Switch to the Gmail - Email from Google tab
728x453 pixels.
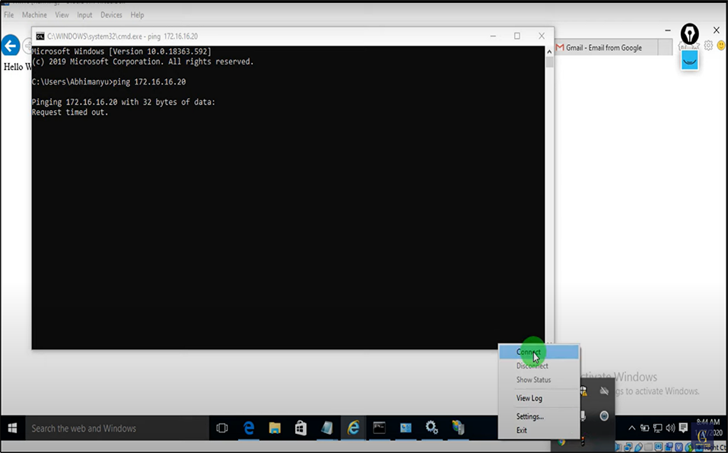603,48
